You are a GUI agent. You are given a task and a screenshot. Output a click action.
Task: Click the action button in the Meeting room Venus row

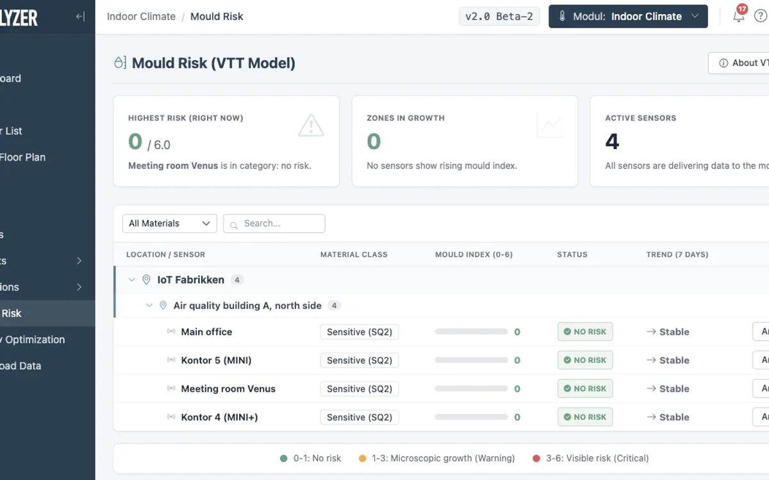pos(761,388)
